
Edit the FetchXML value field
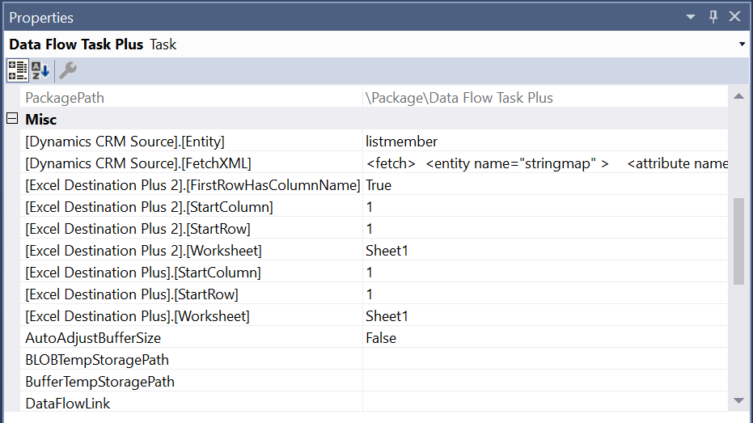pos(545,163)
